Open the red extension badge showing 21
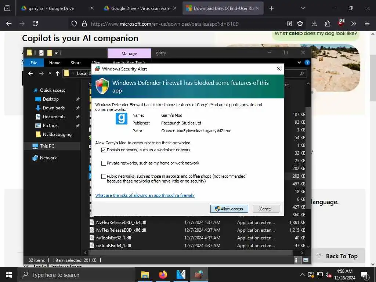This screenshot has width=376, height=282. [341, 23]
